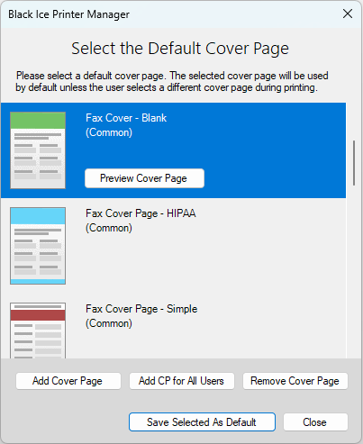Choose Add CP for All Users
Screen dimensions: 363x444
tap(182, 381)
